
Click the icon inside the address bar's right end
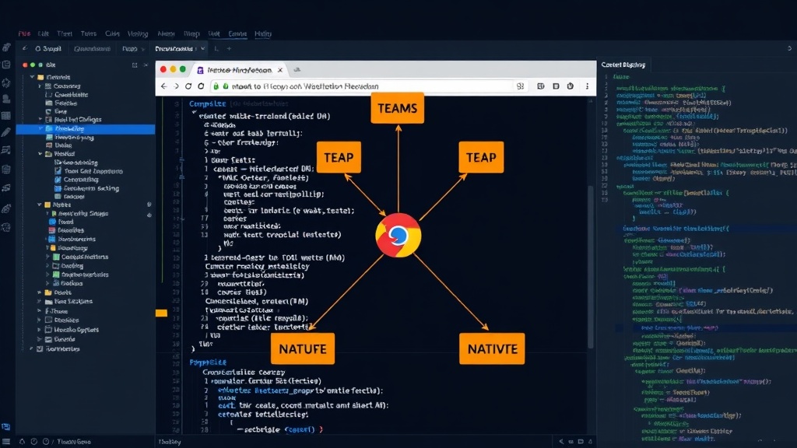coord(520,86)
